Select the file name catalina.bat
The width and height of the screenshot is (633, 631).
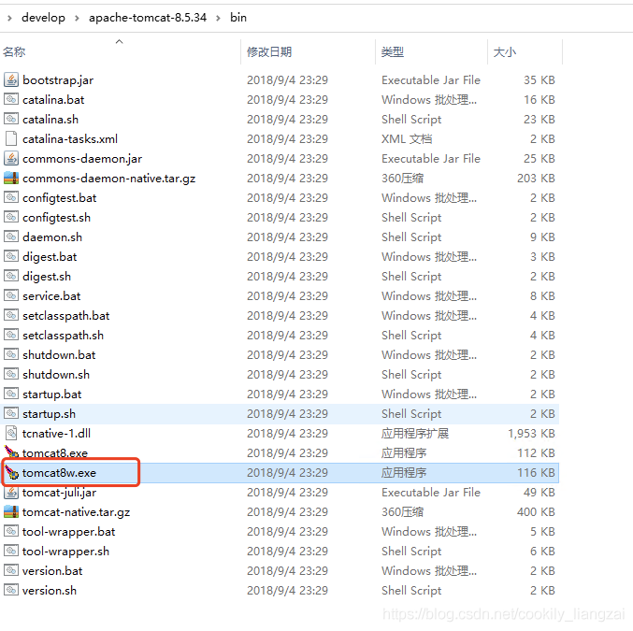click(x=53, y=100)
